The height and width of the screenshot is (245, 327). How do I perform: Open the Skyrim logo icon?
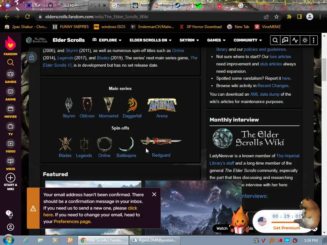click(x=69, y=105)
